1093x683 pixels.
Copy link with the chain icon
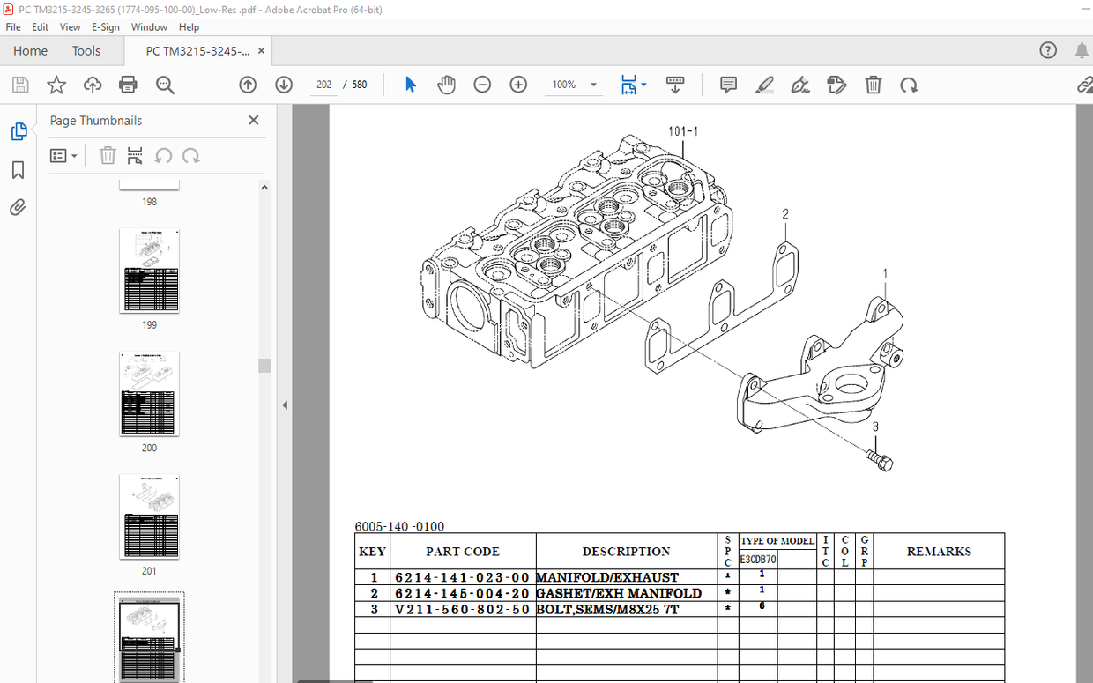pyautogui.click(x=1085, y=85)
